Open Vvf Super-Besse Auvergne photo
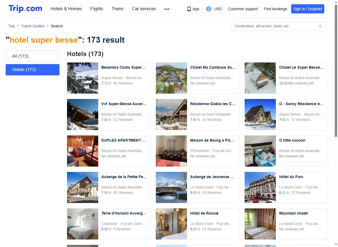338x247 pixels. [x=83, y=115]
